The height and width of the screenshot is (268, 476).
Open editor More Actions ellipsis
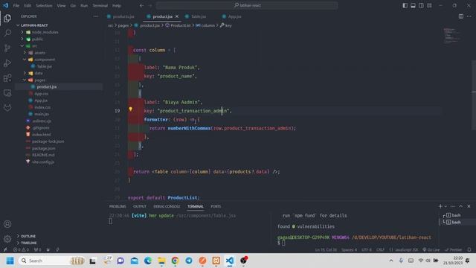(469, 16)
